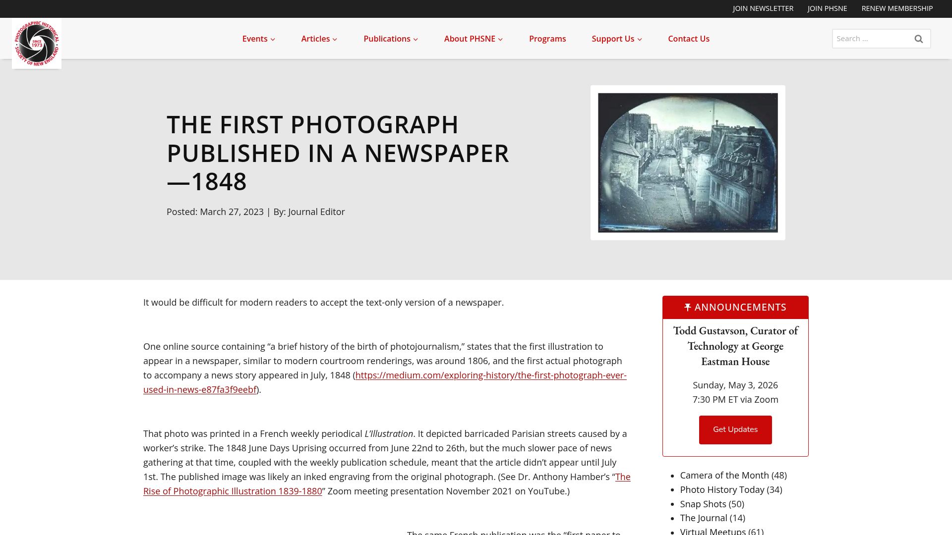Image resolution: width=952 pixels, height=535 pixels.
Task: Click the Announcements pin icon
Action: point(688,307)
